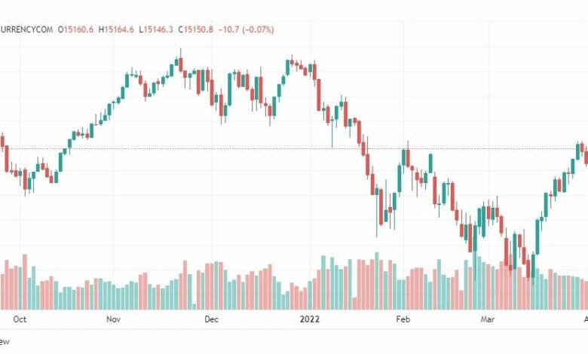Click the dotted horizontal current price line

(294, 148)
